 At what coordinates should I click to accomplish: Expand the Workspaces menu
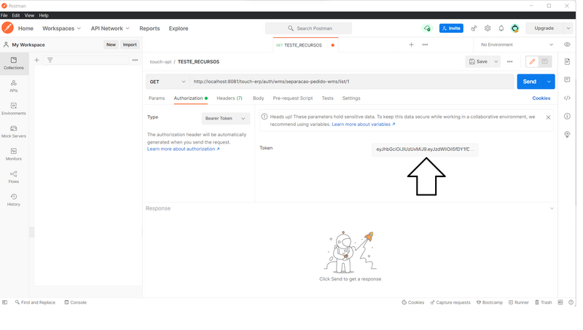61,28
